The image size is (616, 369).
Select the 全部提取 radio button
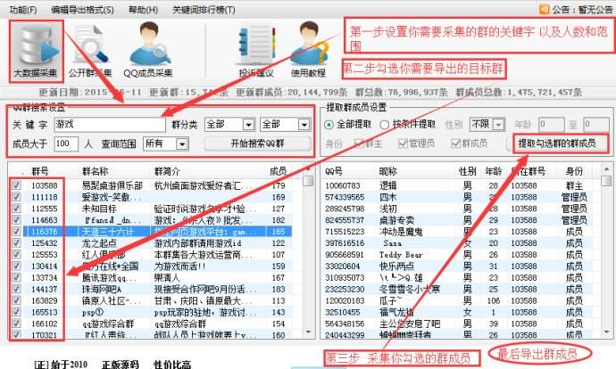329,125
